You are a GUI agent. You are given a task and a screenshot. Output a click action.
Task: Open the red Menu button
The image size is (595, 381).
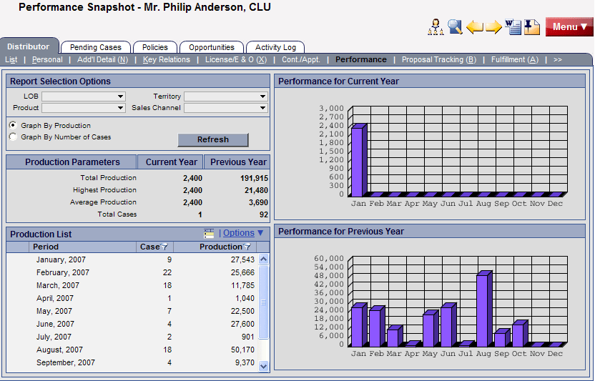point(569,27)
